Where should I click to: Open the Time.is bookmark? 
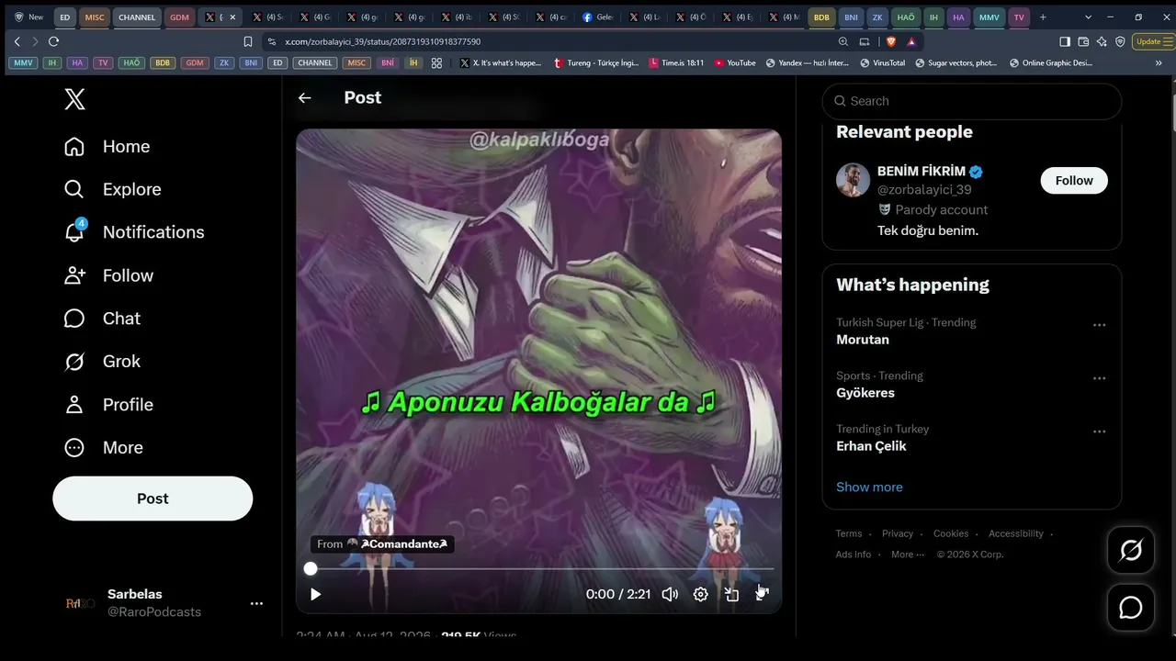click(676, 63)
